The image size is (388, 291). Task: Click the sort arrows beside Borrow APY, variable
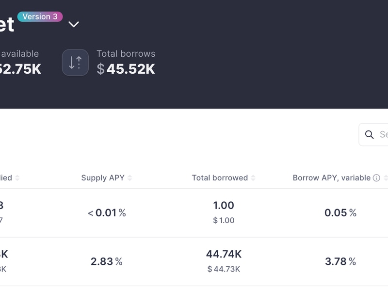[x=385, y=178]
